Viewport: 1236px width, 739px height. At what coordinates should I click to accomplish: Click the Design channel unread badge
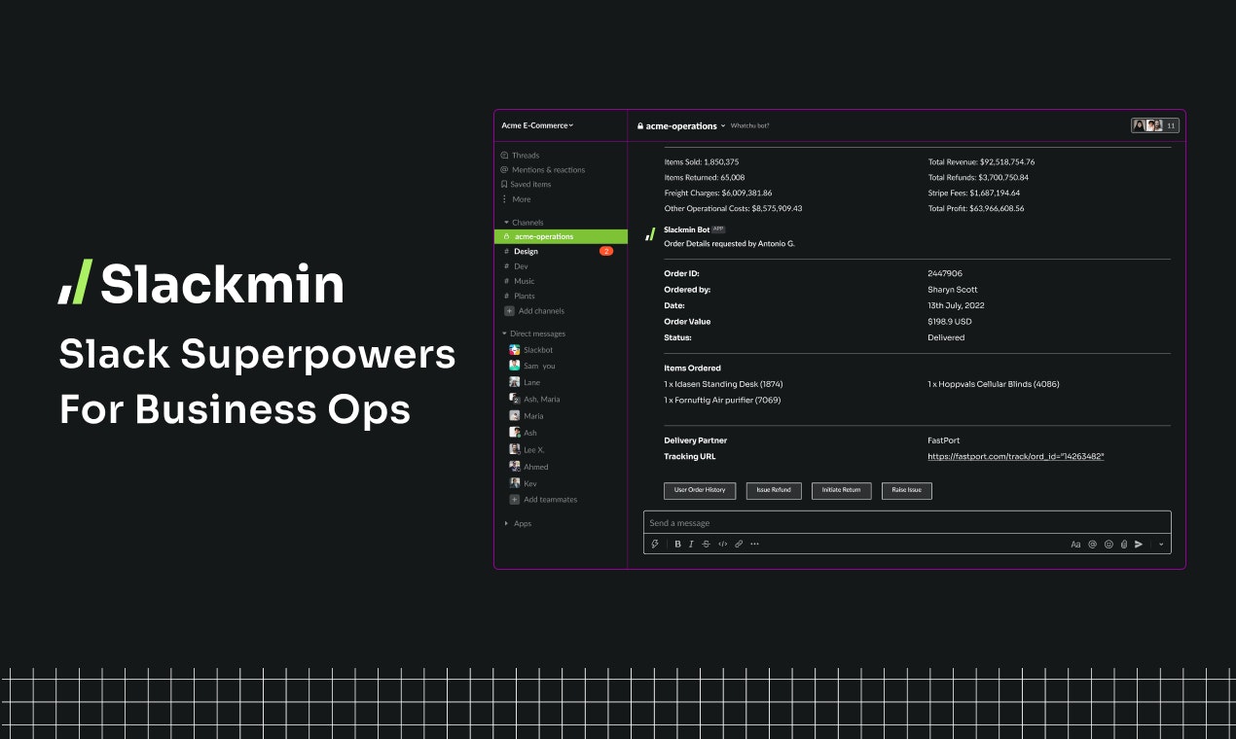pos(606,251)
